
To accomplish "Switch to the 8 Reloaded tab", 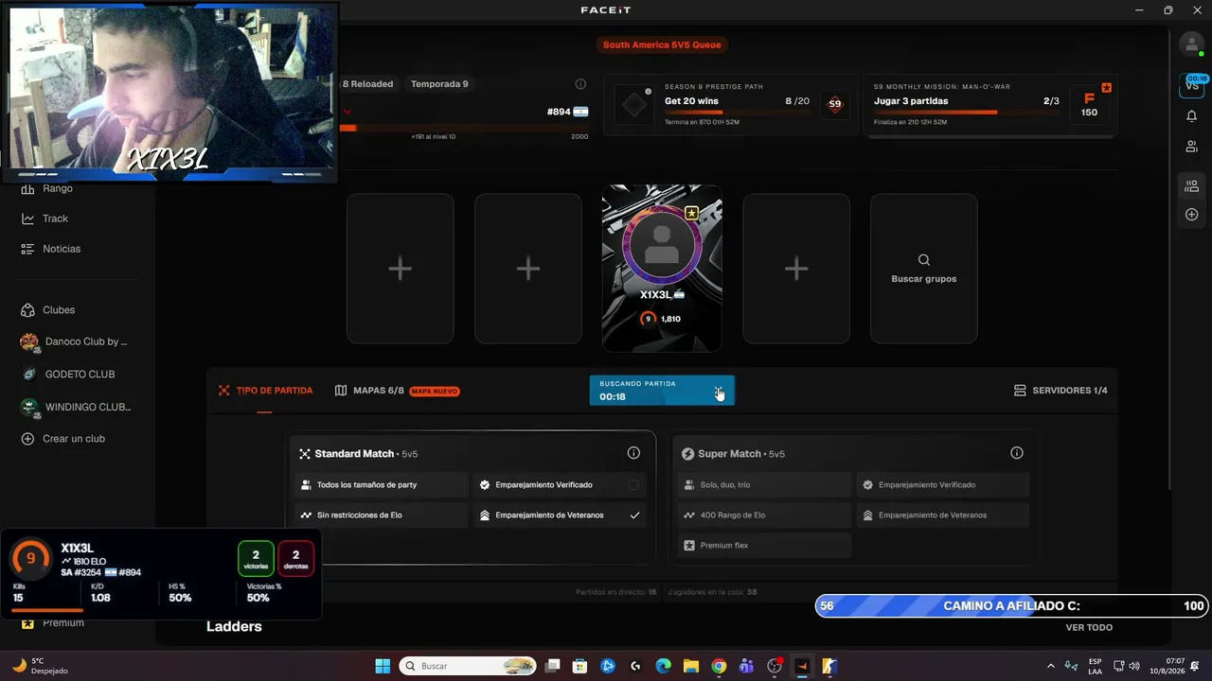I will 367,84.
